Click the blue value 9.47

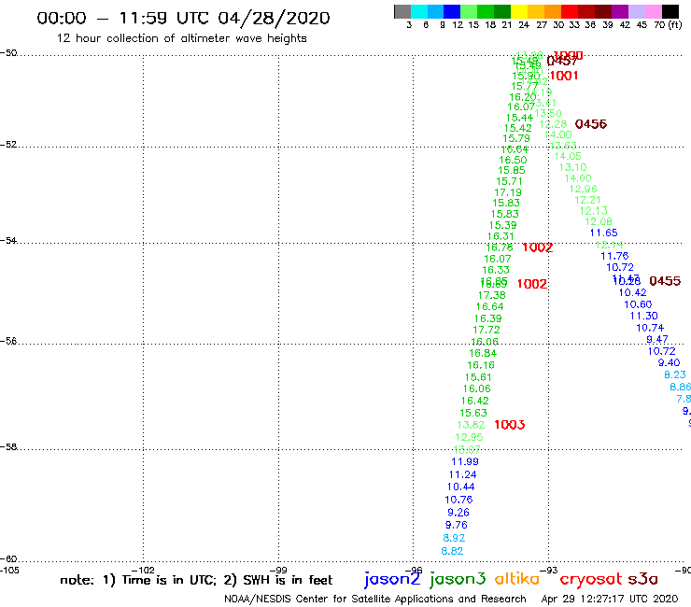click(657, 339)
